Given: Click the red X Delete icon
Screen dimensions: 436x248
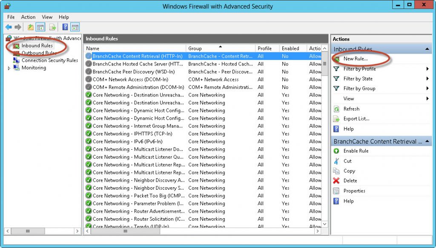Looking at the screenshot, I should point(336,181).
